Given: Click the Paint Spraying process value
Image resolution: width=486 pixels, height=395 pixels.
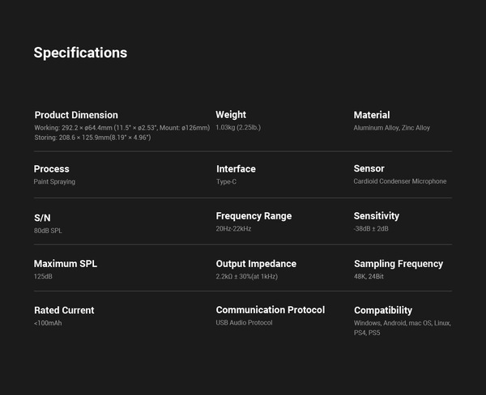Looking at the screenshot, I should click(54, 181).
